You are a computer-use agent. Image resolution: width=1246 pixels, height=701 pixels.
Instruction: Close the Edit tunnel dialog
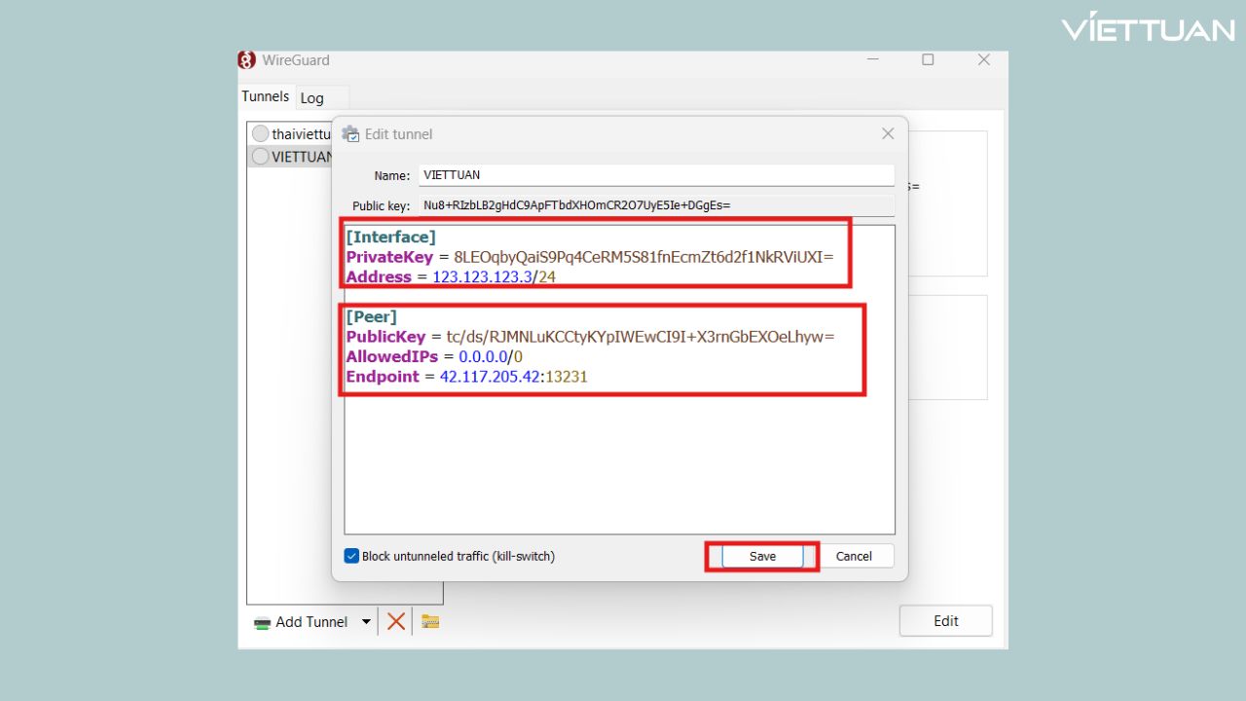click(x=887, y=134)
